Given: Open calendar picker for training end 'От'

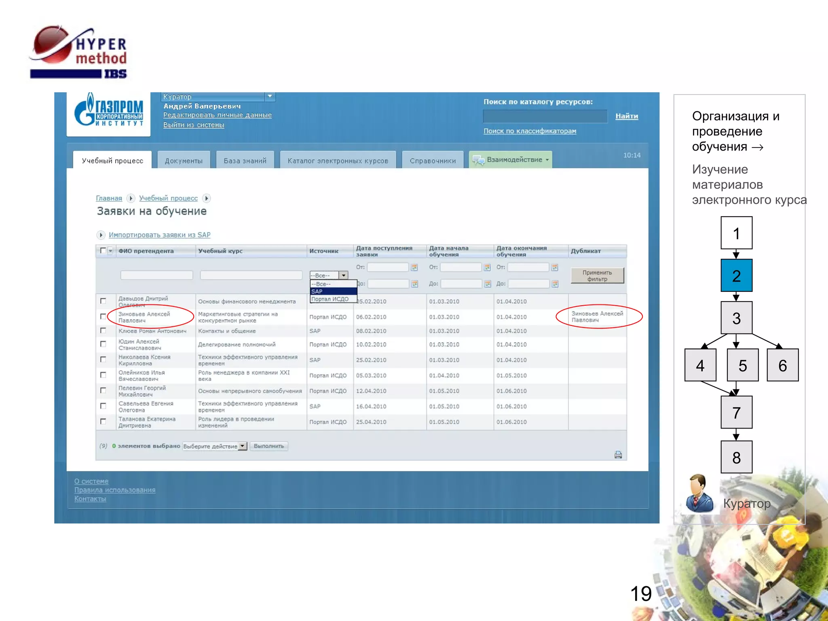Looking at the screenshot, I should tap(555, 267).
